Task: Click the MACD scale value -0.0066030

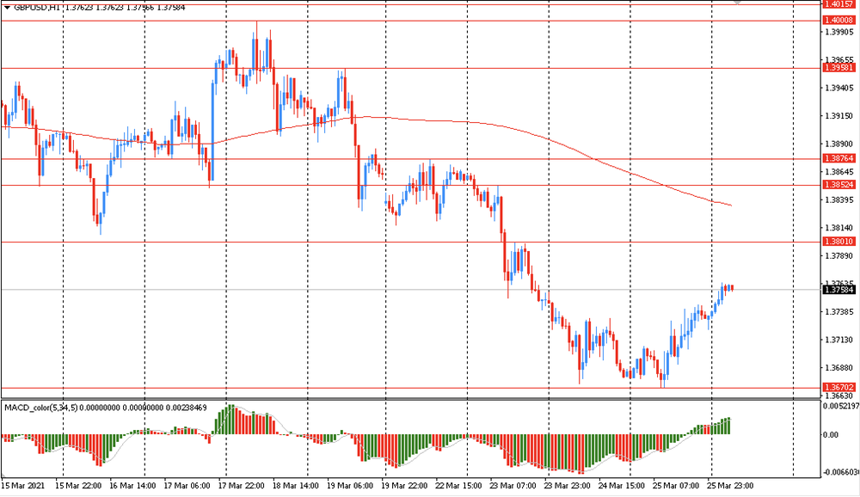Action: 841,472
